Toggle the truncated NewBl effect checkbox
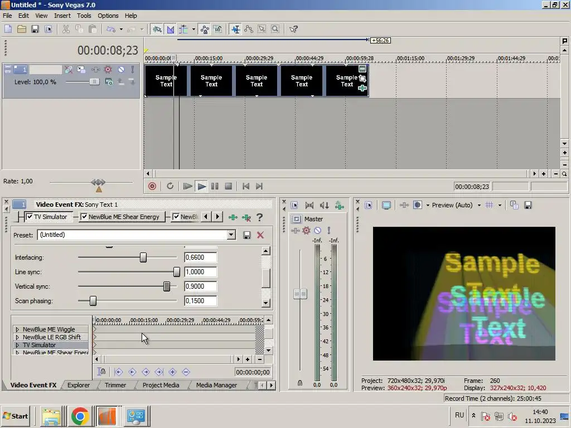 (x=176, y=217)
